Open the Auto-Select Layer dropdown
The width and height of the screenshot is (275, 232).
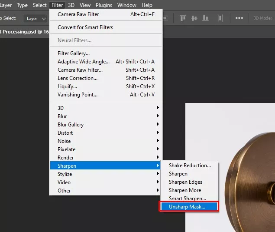point(35,19)
